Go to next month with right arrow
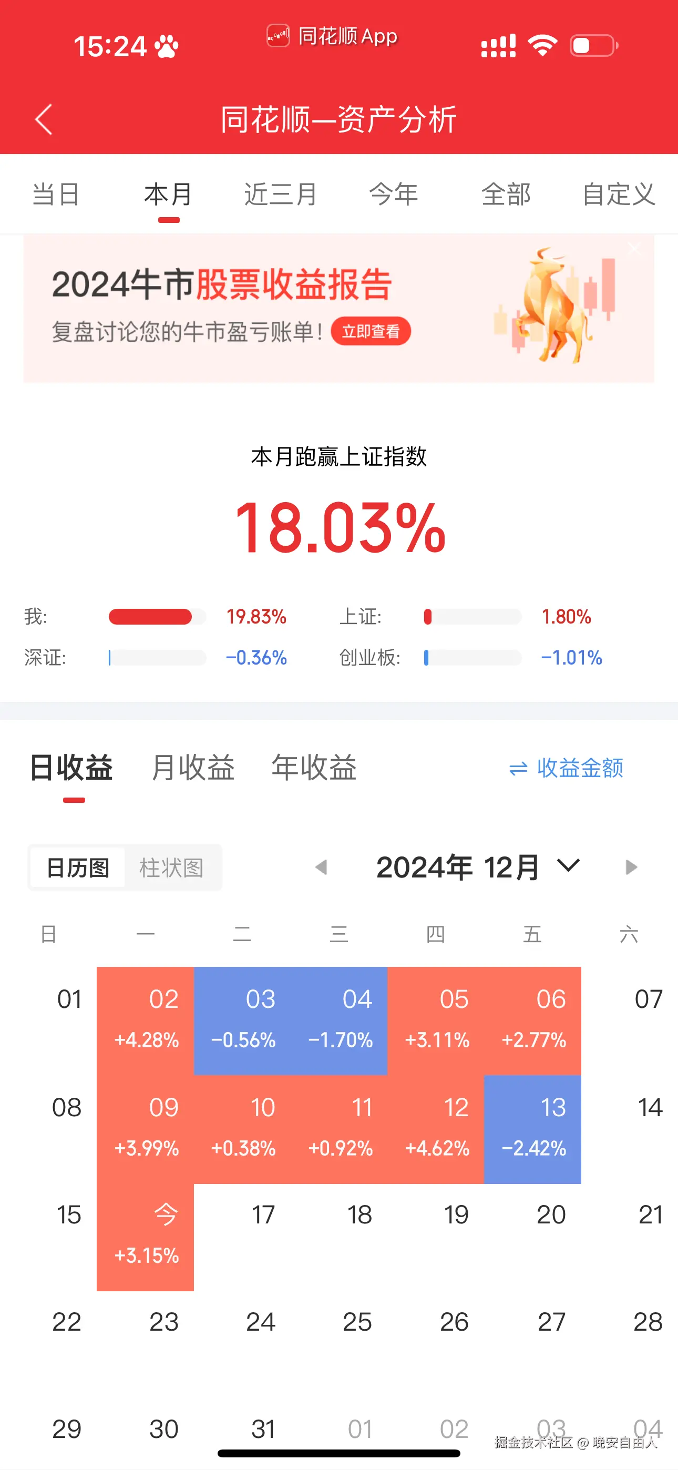Screen dimensions: 678x1470 pos(631,867)
